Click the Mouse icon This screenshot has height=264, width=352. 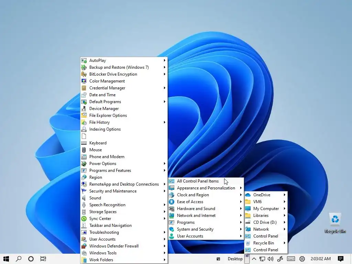(84, 150)
